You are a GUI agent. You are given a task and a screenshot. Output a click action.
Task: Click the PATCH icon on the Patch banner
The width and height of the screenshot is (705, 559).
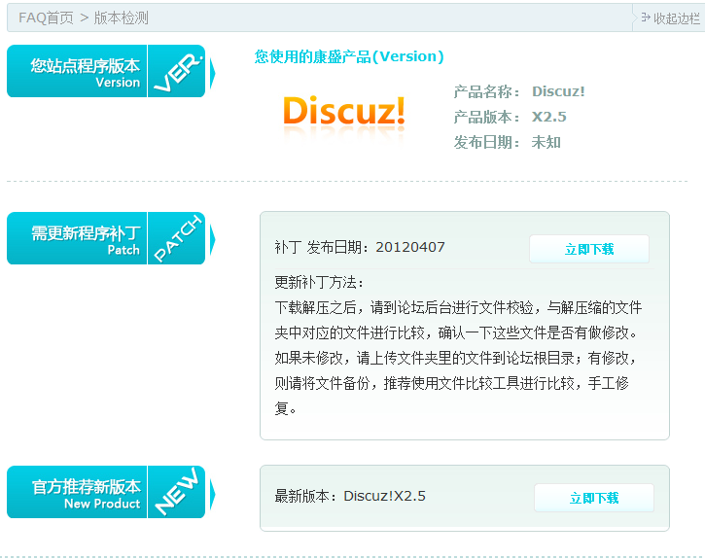tap(177, 238)
